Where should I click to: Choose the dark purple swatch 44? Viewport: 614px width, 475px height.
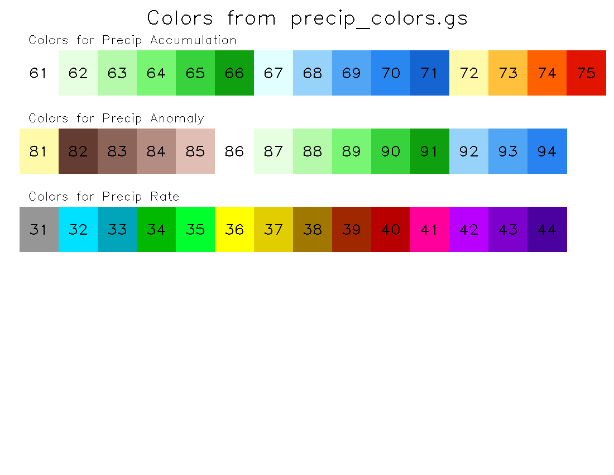[547, 229]
